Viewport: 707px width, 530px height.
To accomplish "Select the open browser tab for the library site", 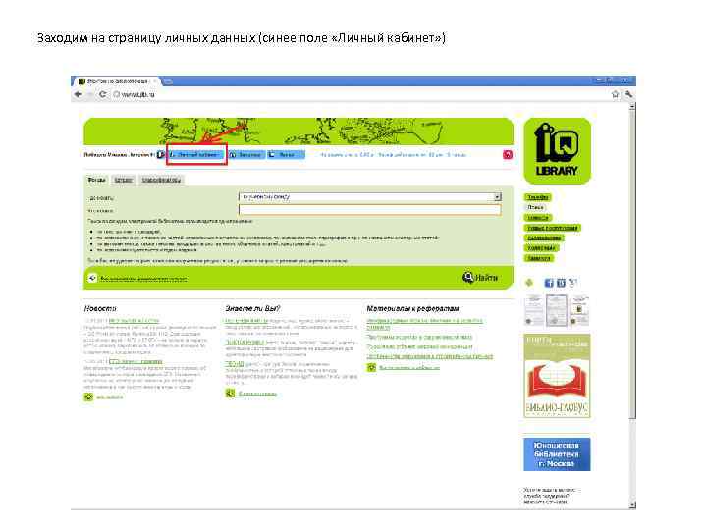I will point(115,81).
